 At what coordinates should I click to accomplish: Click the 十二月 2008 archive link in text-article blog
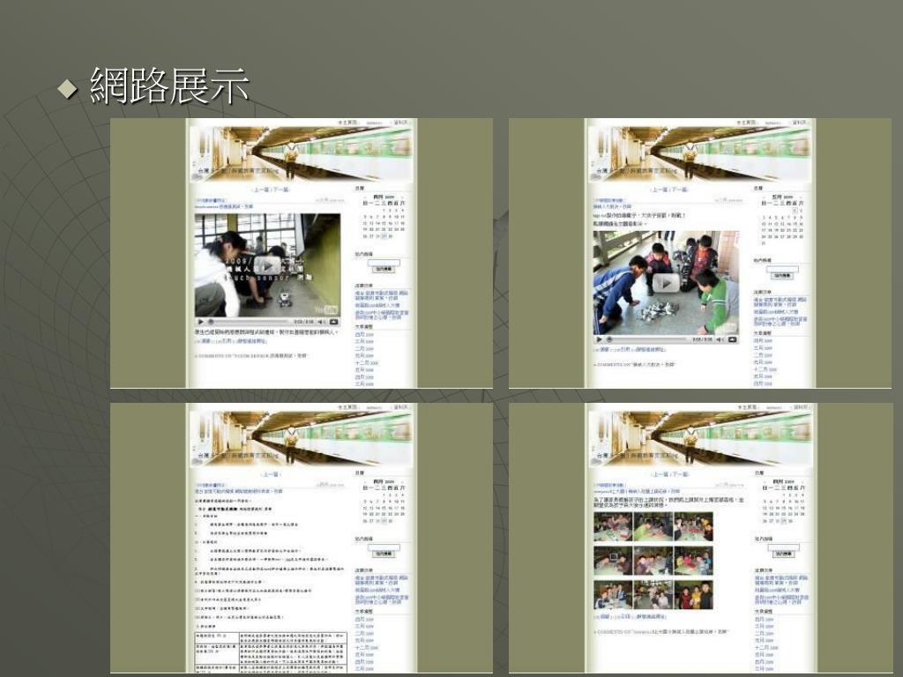point(367,648)
